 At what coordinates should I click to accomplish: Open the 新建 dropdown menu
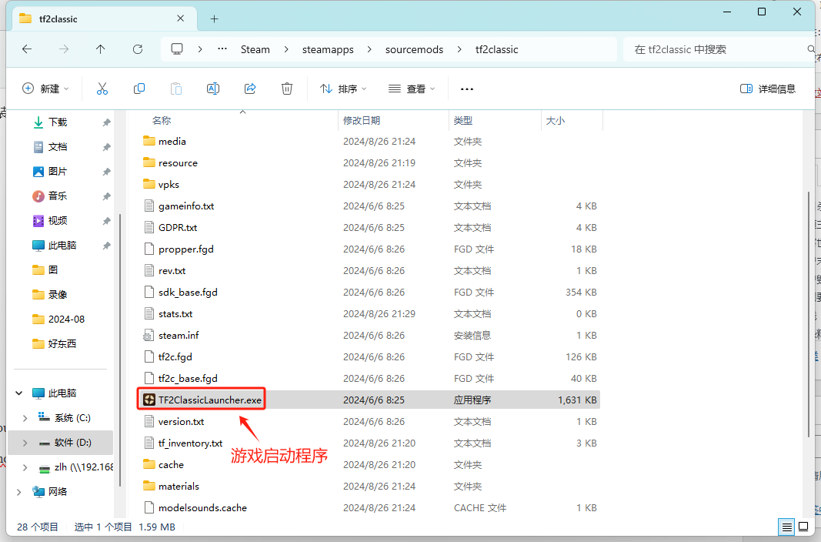point(45,89)
